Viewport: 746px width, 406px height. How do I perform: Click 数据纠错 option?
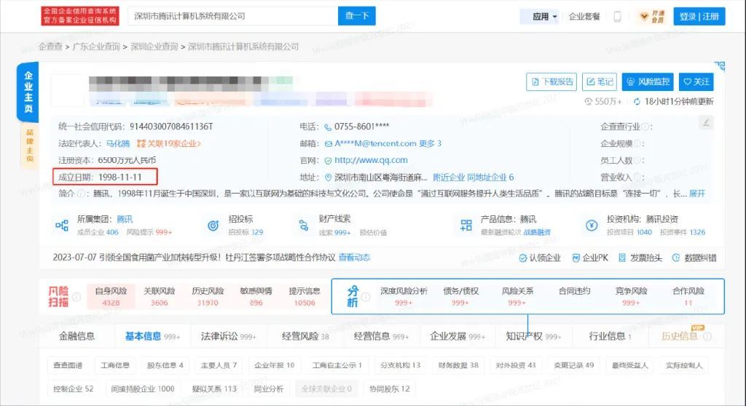694,258
